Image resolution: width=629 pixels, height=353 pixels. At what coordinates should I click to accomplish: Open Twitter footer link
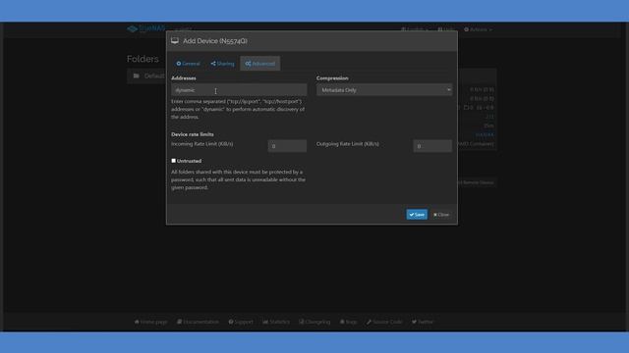[x=423, y=322]
